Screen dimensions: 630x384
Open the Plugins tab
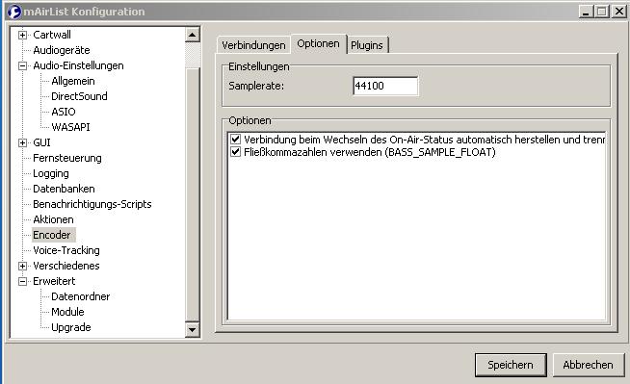(x=367, y=45)
